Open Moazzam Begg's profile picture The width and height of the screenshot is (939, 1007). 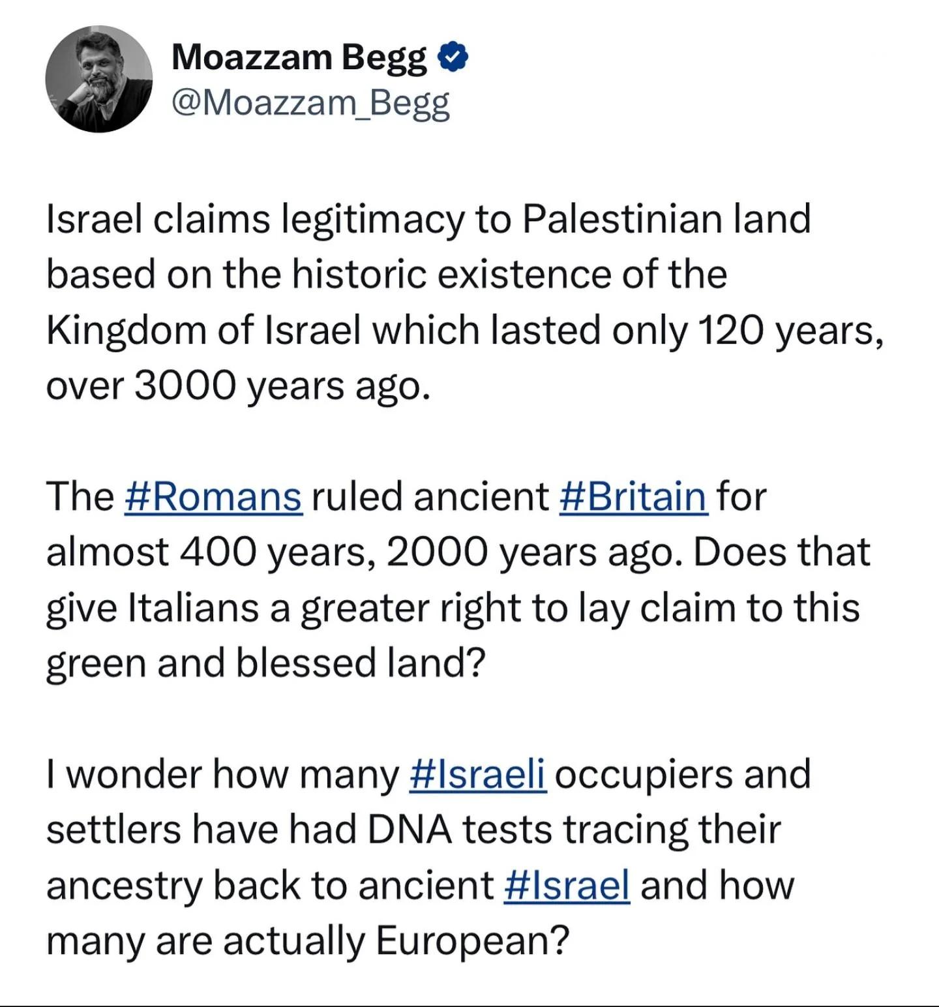[98, 79]
